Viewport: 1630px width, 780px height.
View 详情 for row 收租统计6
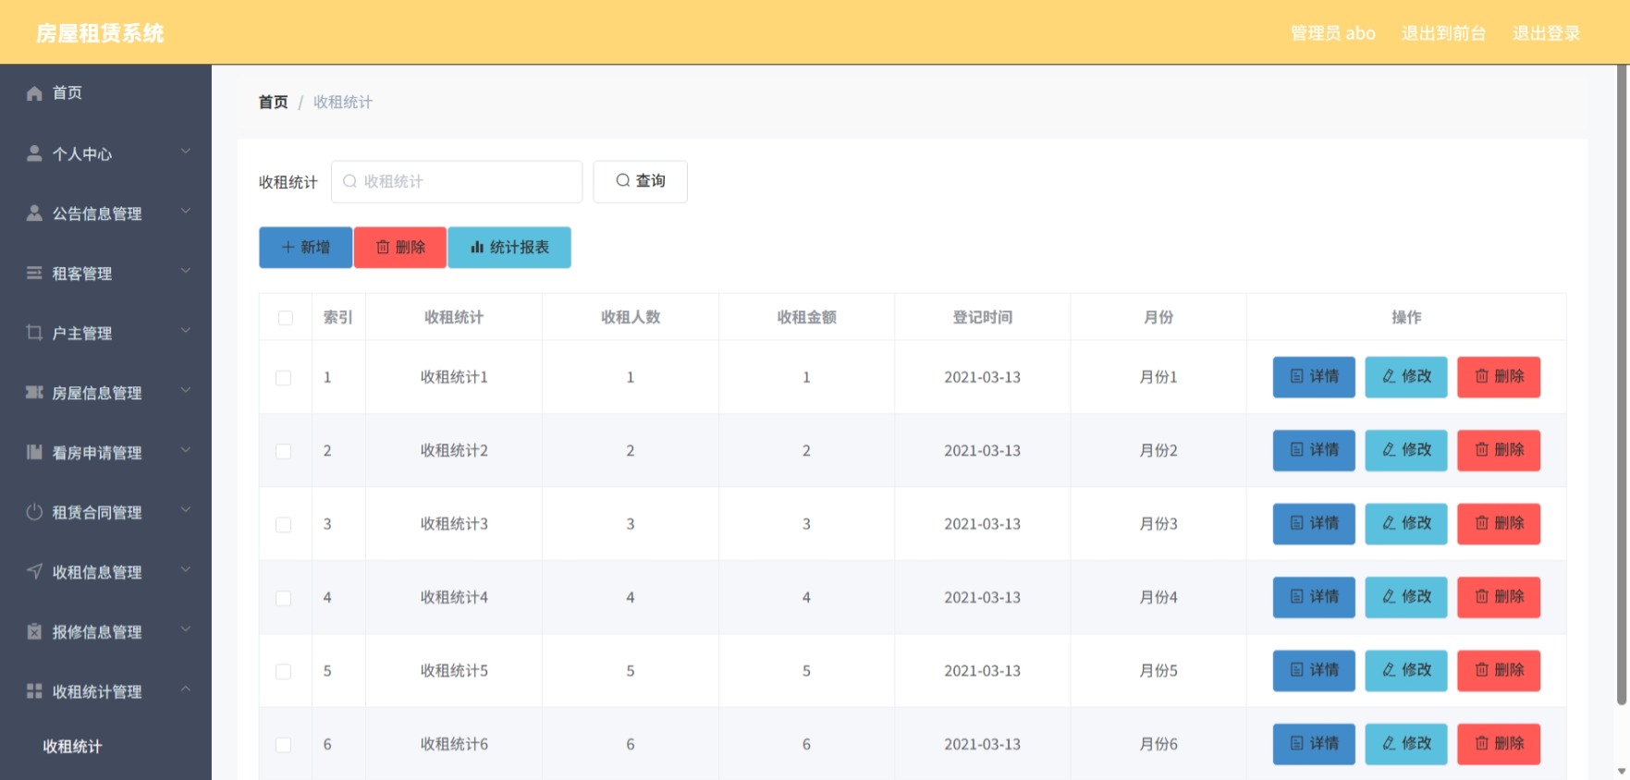[1314, 744]
